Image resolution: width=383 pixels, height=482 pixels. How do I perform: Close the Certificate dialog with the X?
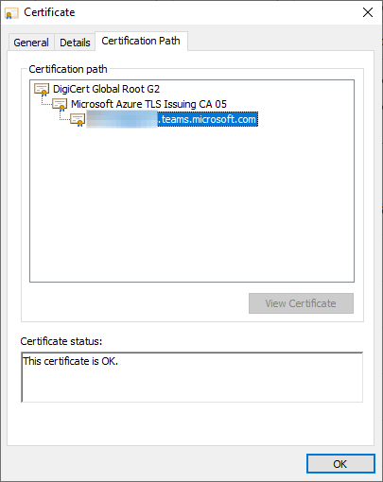tap(368, 12)
